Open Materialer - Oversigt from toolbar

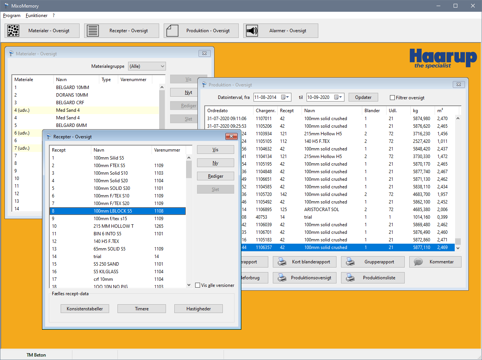(42, 31)
